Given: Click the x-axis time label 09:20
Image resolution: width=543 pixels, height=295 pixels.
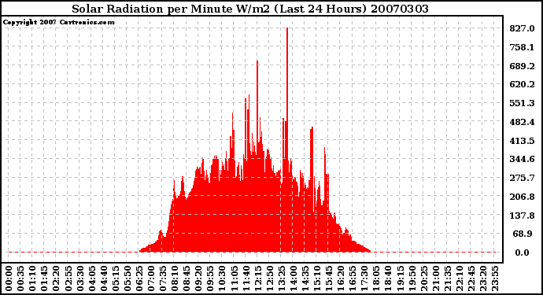Looking at the screenshot, I should pos(198,278).
